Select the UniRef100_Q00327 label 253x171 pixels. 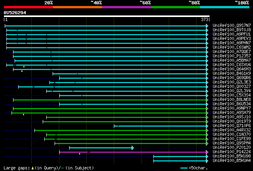[232, 86]
